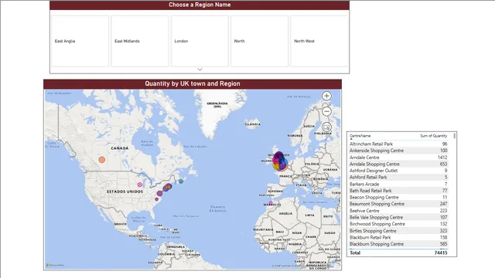Select the North region tile
Image resolution: width=495 pixels, height=278 pixels.
click(x=259, y=41)
